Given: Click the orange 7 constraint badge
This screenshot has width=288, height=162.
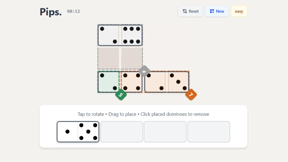Looking at the screenshot, I should pyautogui.click(x=191, y=95).
